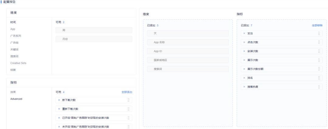Remove 搜索热度 metric using X icon

point(244,87)
